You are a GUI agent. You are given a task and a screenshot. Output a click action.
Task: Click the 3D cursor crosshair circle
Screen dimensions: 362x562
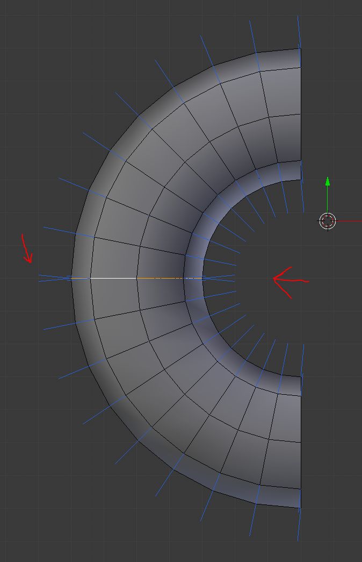328,221
